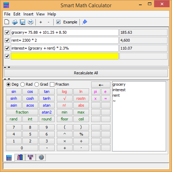
Task: Click the Print toolbar icon
Action: tap(31, 22)
